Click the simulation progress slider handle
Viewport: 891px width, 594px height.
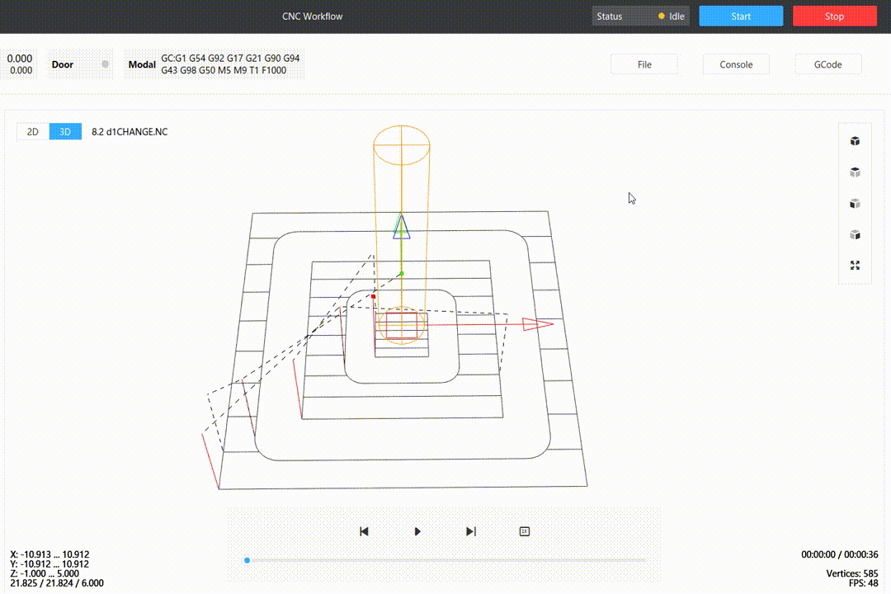click(x=247, y=560)
